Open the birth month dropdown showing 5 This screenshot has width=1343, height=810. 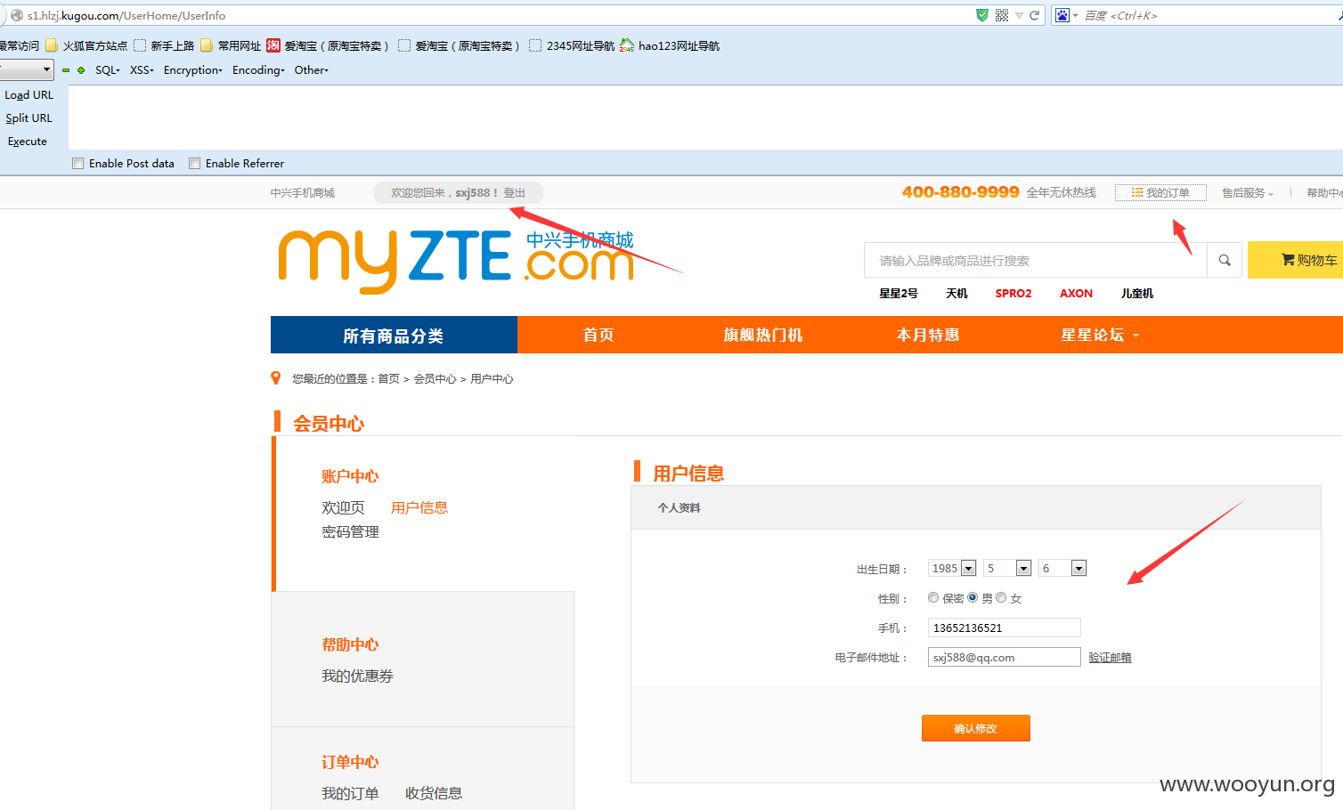point(1007,569)
